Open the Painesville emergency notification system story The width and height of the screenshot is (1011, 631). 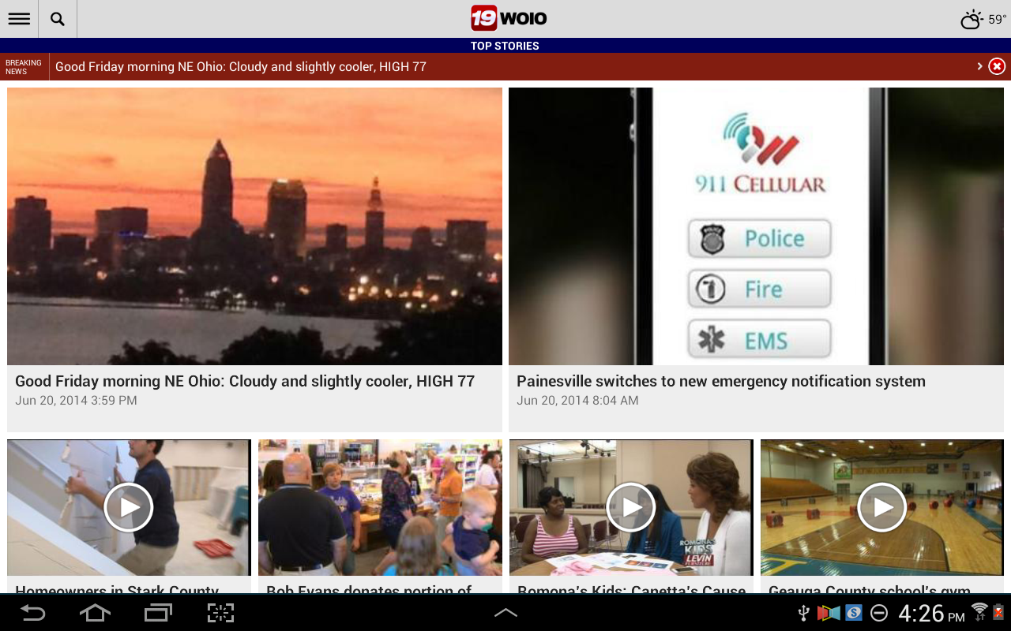(x=721, y=380)
